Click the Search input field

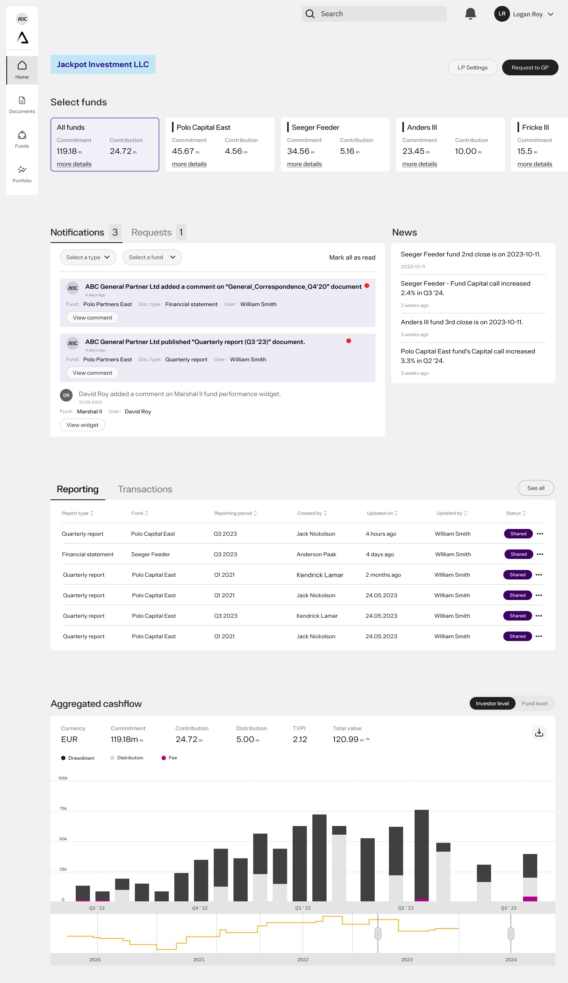[x=374, y=14]
